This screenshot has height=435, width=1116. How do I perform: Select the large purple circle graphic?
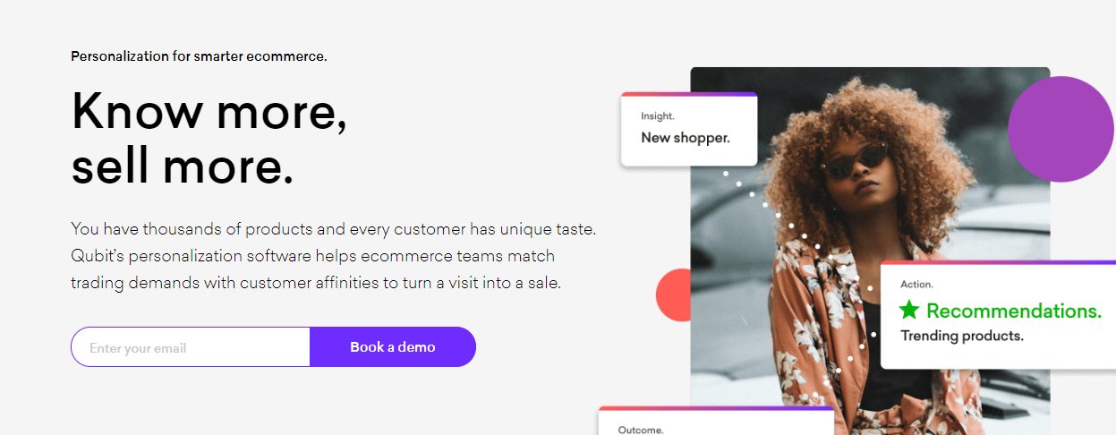(x=1061, y=129)
